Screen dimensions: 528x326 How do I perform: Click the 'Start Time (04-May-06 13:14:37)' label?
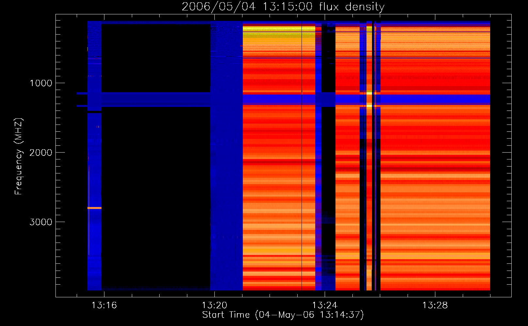point(283,315)
